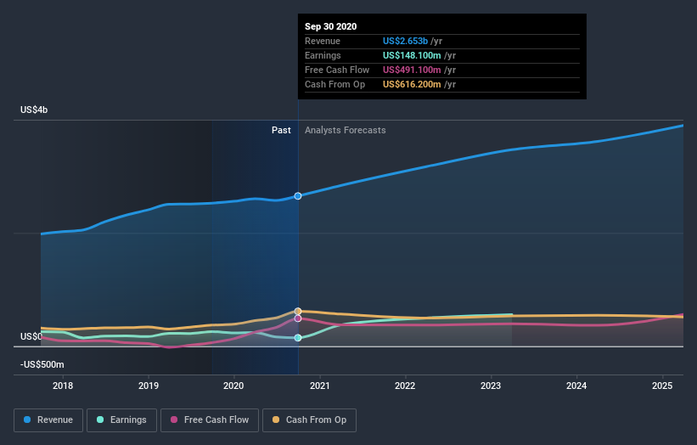This screenshot has width=697, height=445.
Task: Click the US$2.653b revenue value in tooltip
Action: pos(406,41)
